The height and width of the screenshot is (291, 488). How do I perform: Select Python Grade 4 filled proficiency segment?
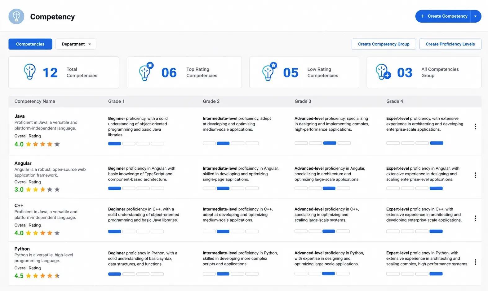436,274
